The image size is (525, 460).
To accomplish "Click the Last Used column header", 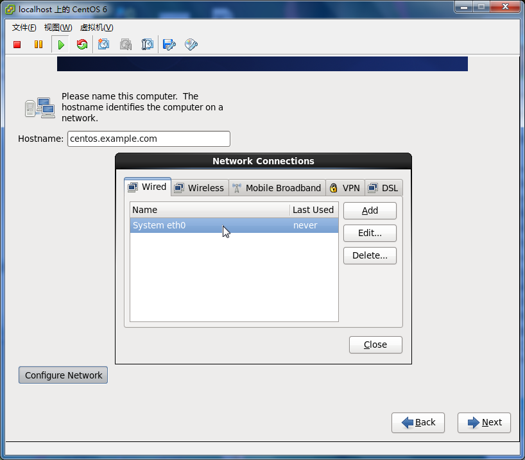I will pos(314,210).
